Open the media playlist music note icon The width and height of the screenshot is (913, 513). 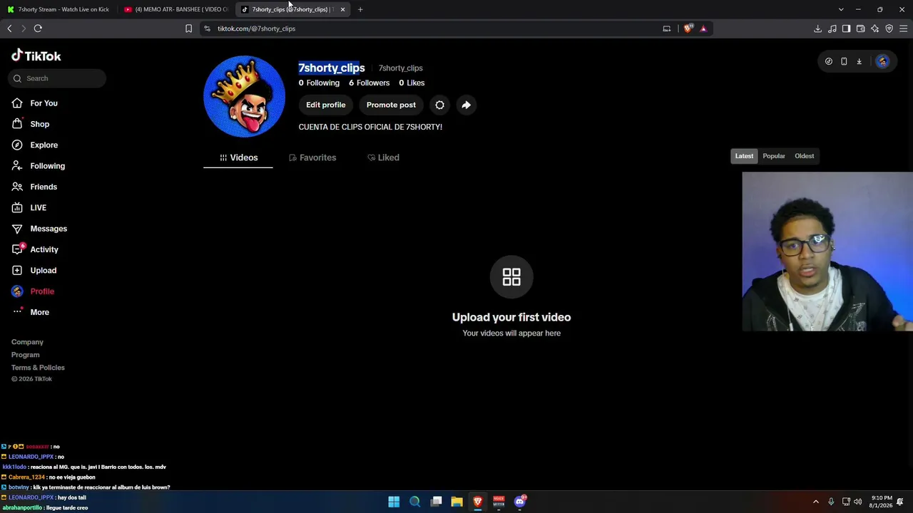(832, 28)
